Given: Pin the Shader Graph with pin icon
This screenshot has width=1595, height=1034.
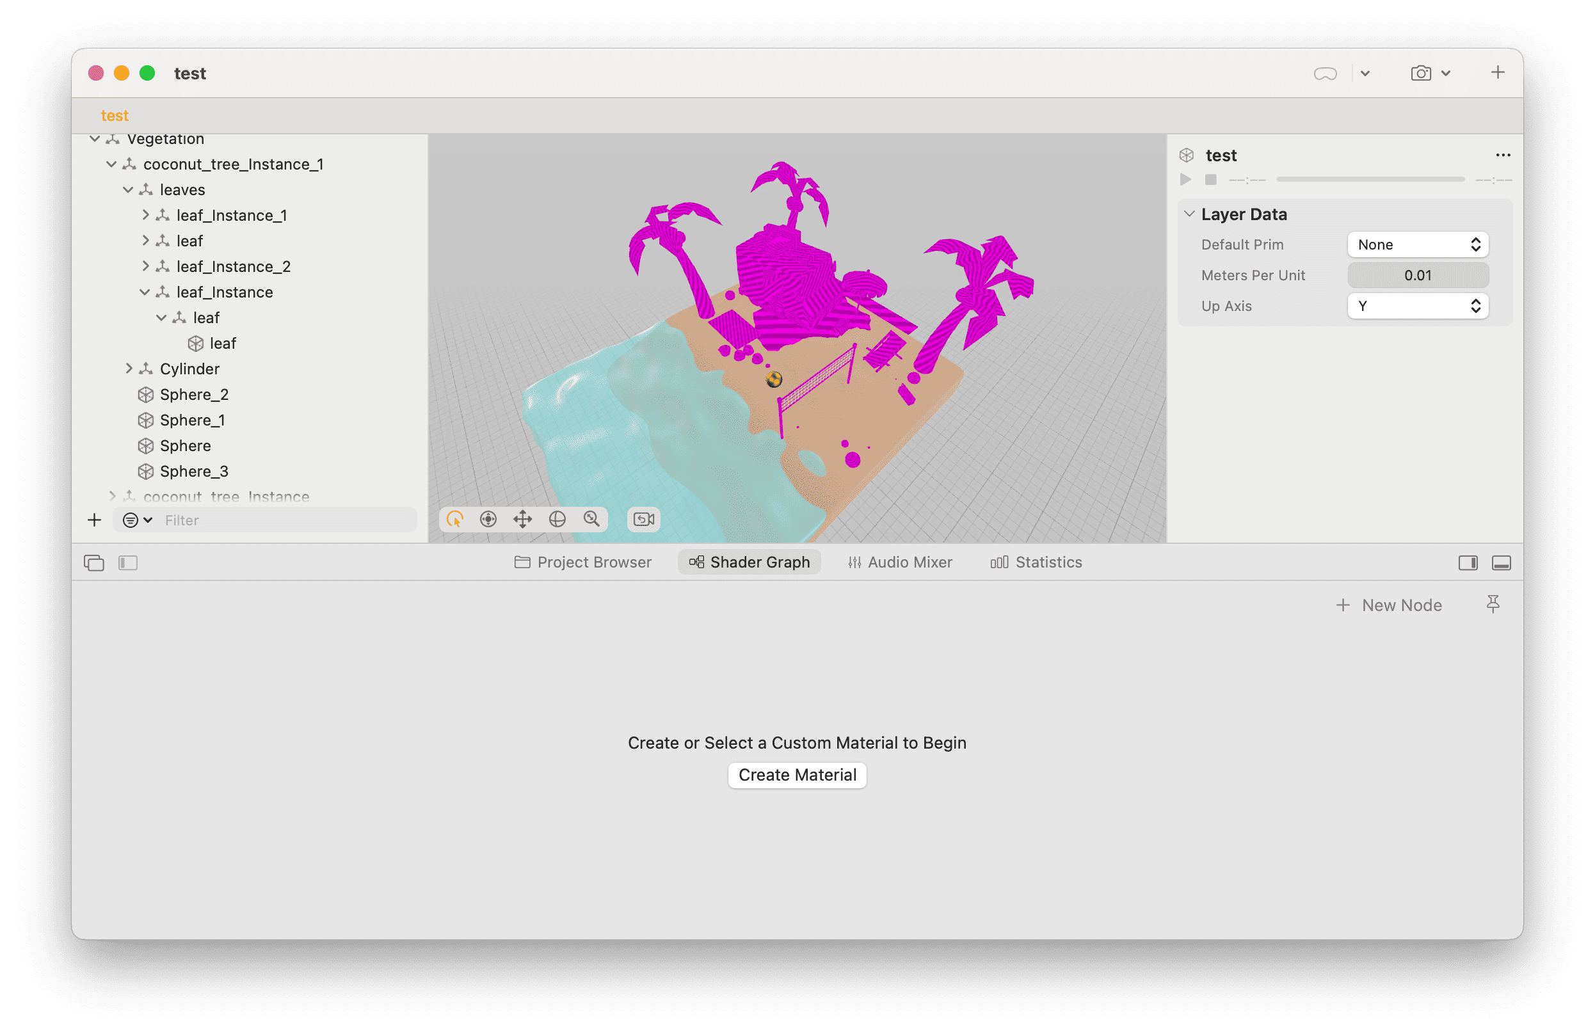Looking at the screenshot, I should tap(1493, 605).
